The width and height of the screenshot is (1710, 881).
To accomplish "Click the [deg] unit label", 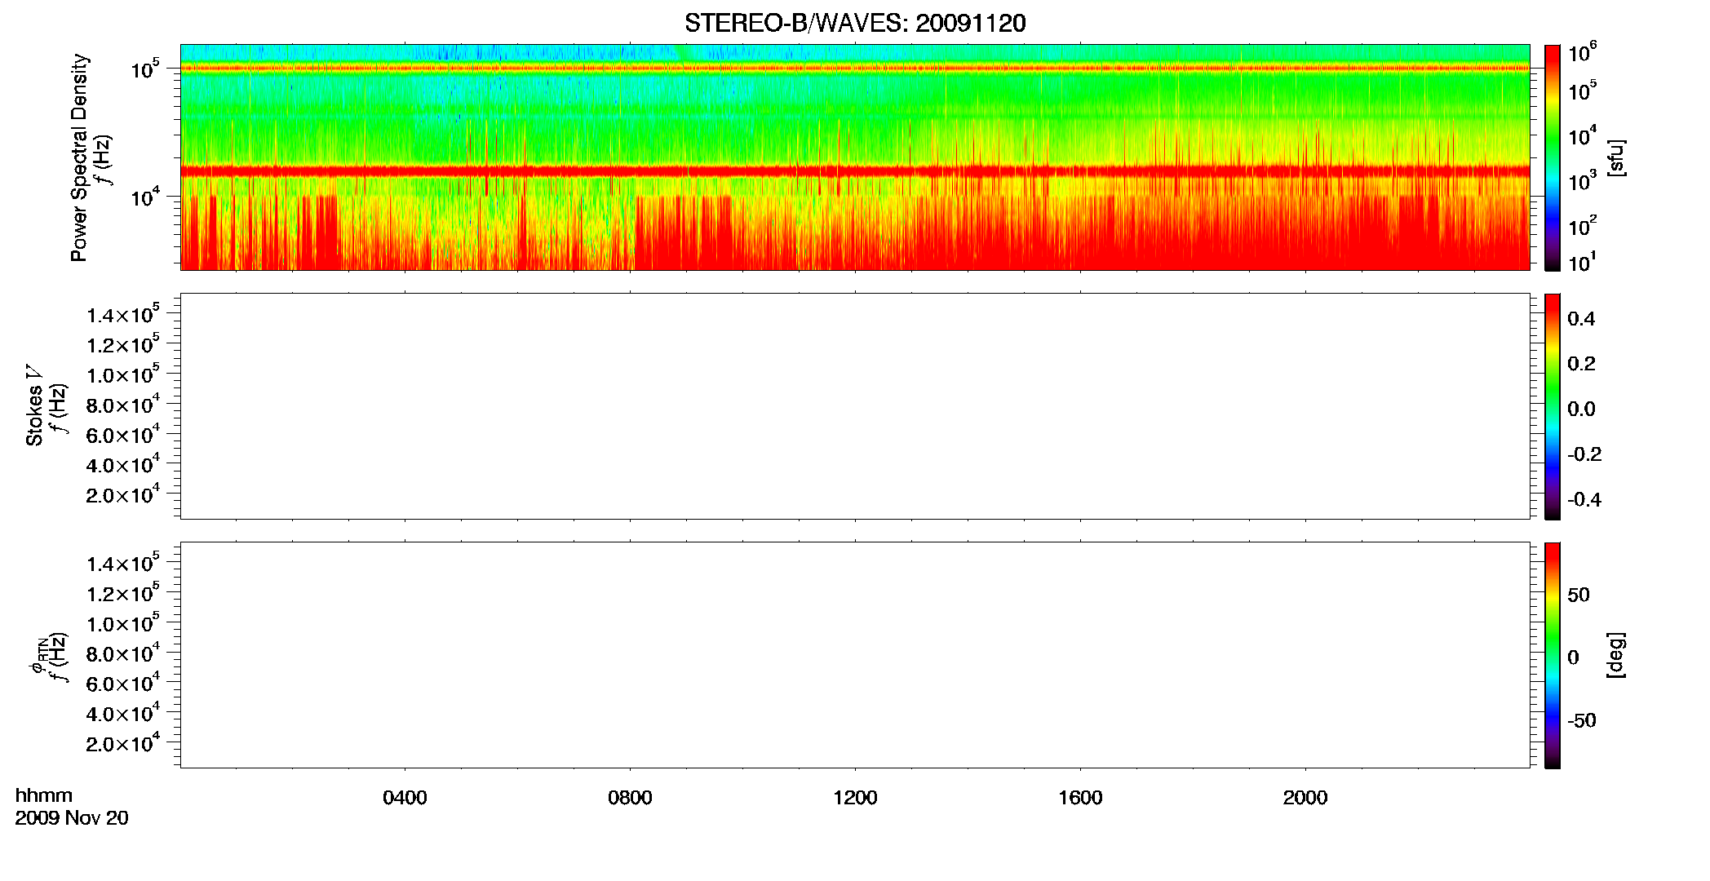I will (x=1615, y=655).
